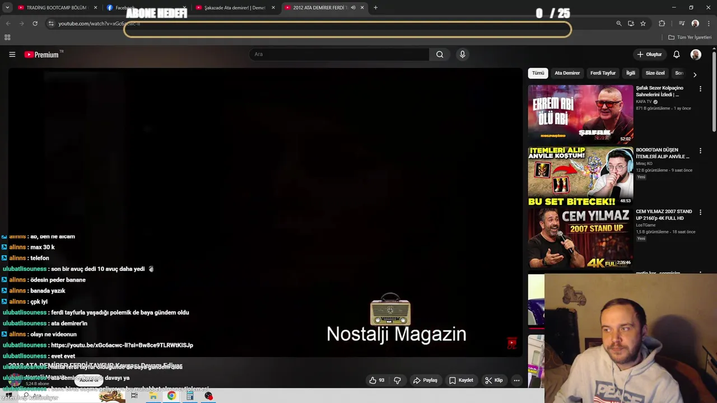
Task: Open Calculator from the taskbar
Action: pos(190,396)
